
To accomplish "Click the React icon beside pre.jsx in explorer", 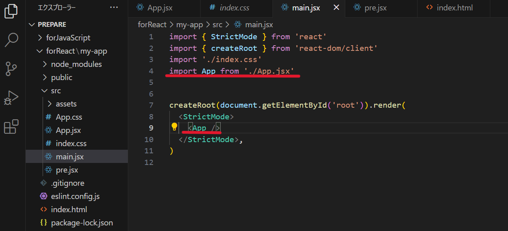I will 49,170.
